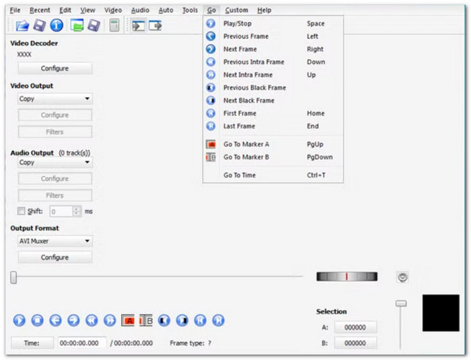Click Filters under Audio Output
471x360 pixels.
[55, 196]
